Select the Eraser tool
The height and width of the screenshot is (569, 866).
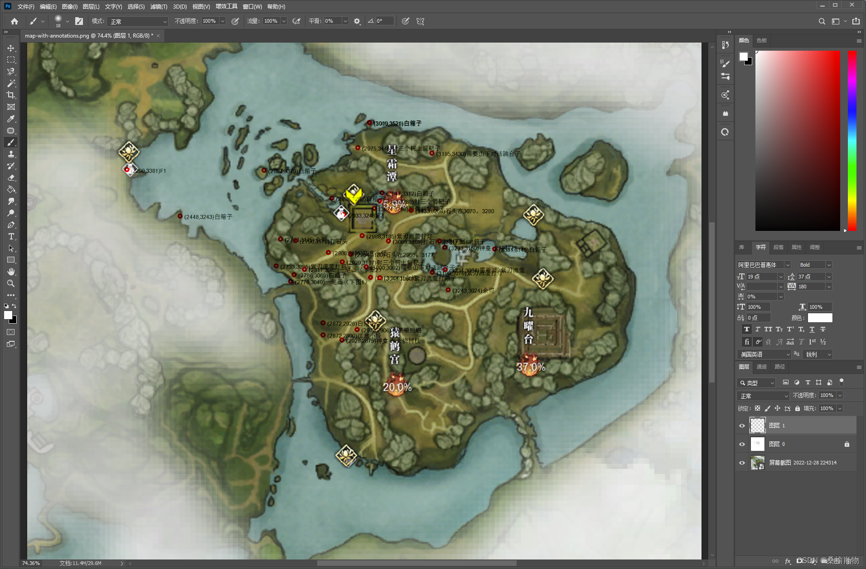coord(11,177)
